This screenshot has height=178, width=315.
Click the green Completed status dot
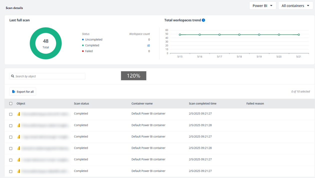pyautogui.click(x=83, y=45)
